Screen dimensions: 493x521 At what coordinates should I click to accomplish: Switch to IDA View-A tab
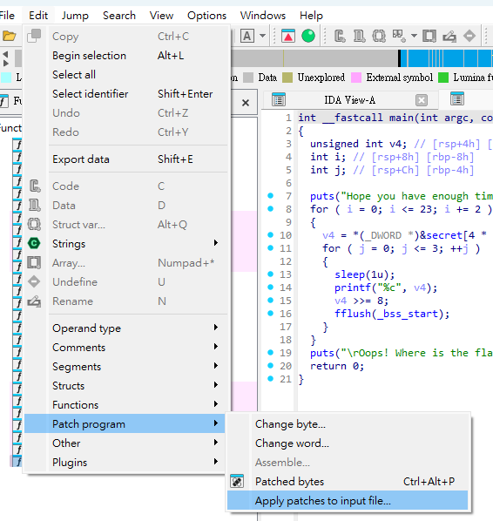point(349,100)
